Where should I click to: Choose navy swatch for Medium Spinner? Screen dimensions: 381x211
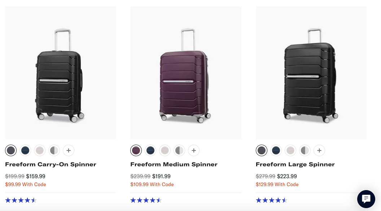(150, 150)
